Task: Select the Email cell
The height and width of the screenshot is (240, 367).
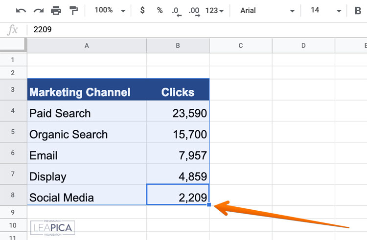Action: [87, 153]
